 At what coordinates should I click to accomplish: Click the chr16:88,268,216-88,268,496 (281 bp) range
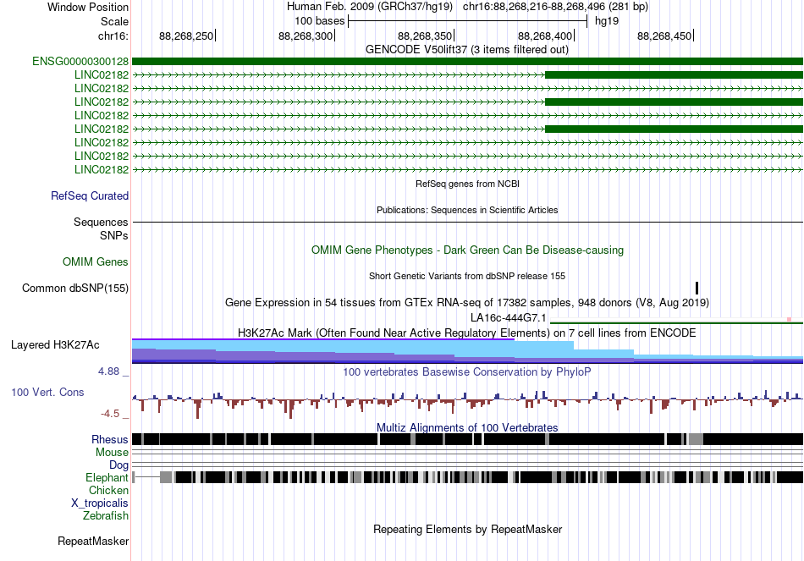(555, 7)
